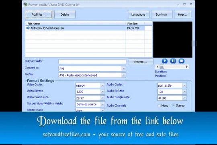Screen dimensions: 217x145
Task: Click the right arrow of the seek slider
Action: coord(187,67)
